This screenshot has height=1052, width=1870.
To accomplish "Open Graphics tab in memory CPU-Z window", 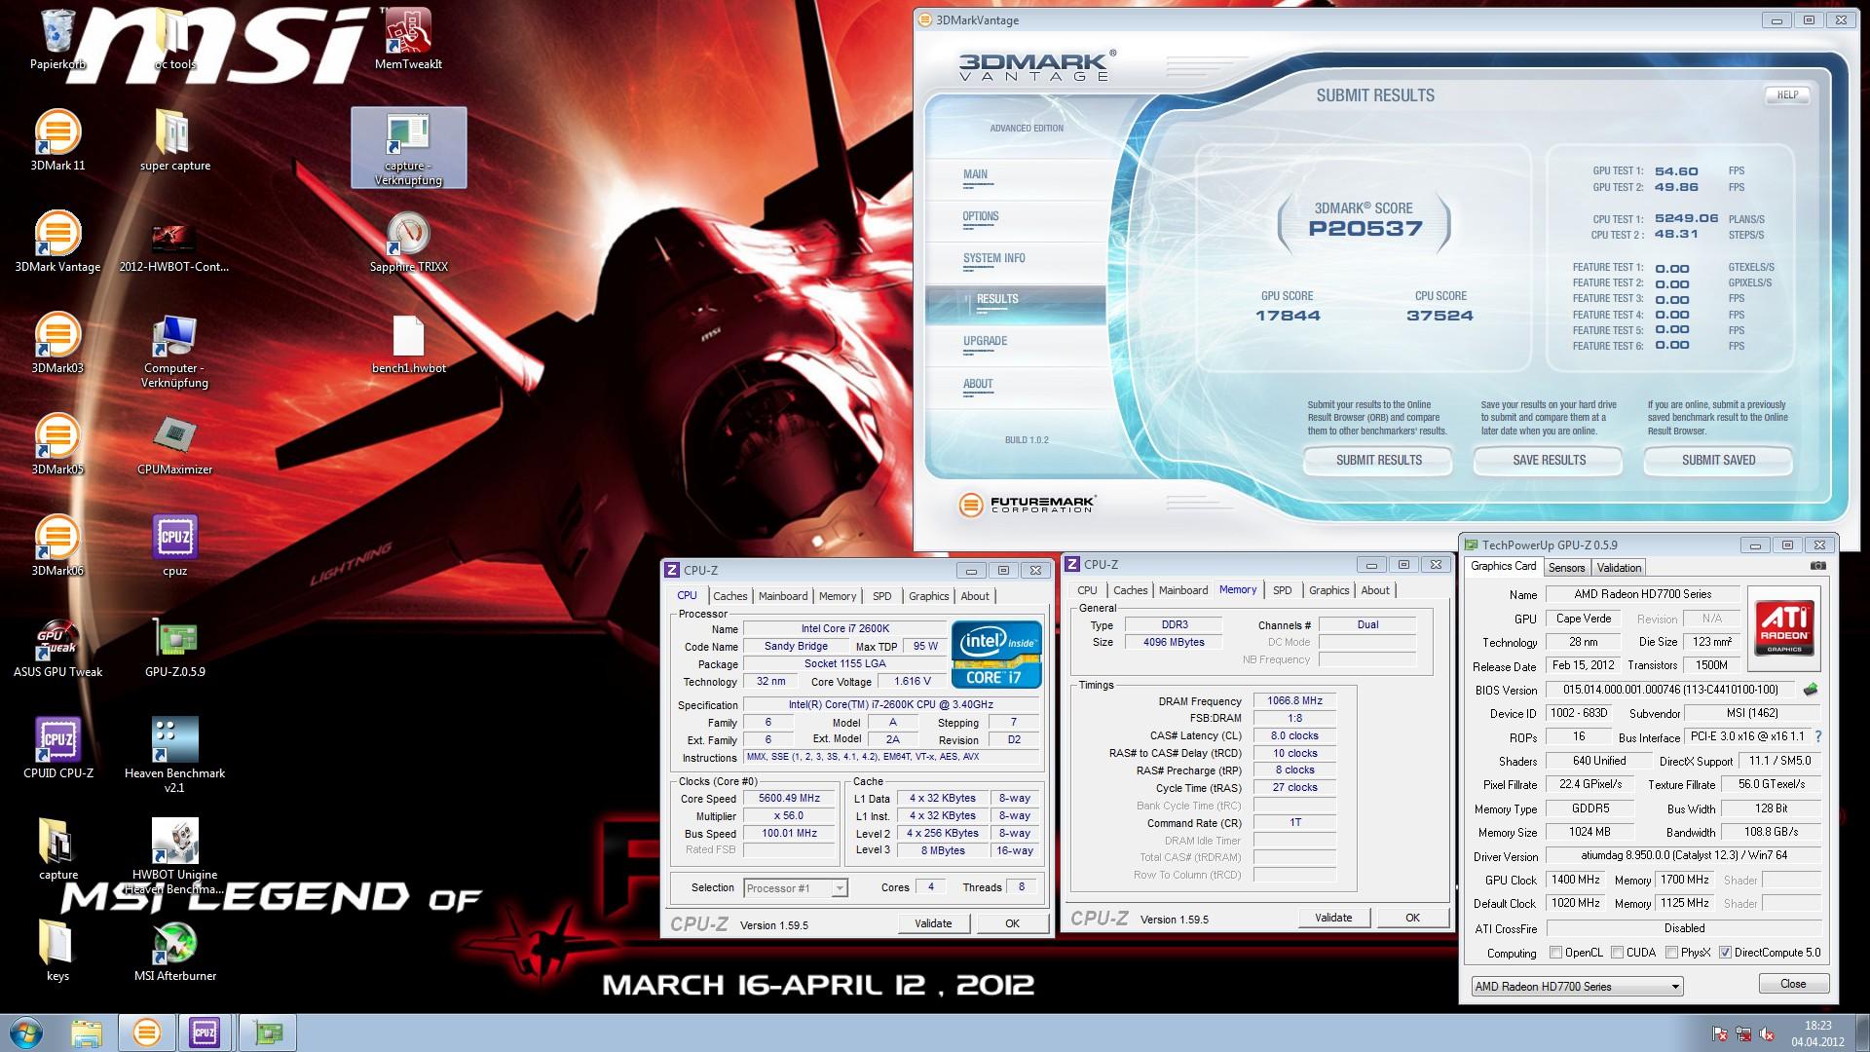I will [x=1328, y=590].
